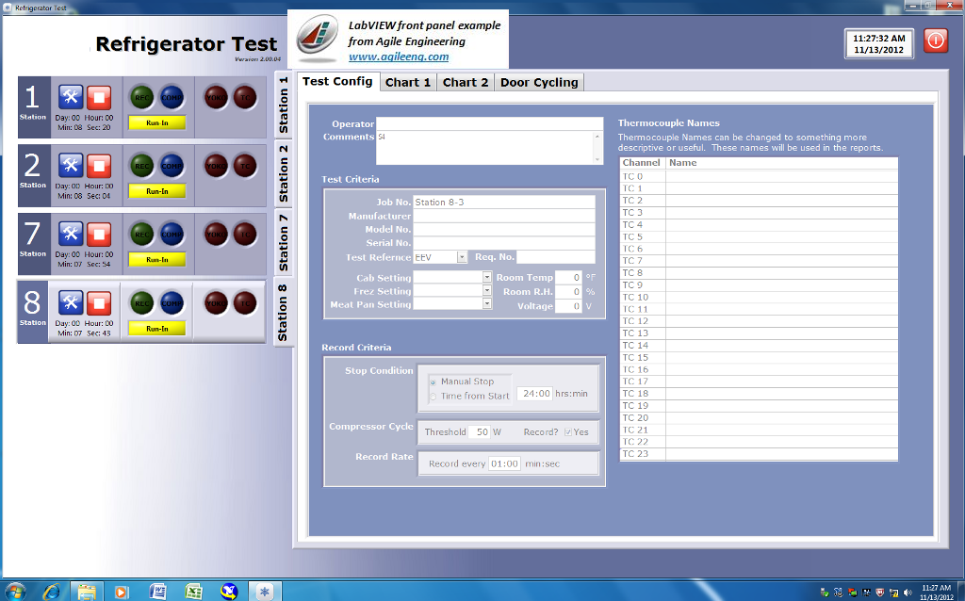Open the Cab Setting dropdown
This screenshot has width=965, height=601.
487,278
